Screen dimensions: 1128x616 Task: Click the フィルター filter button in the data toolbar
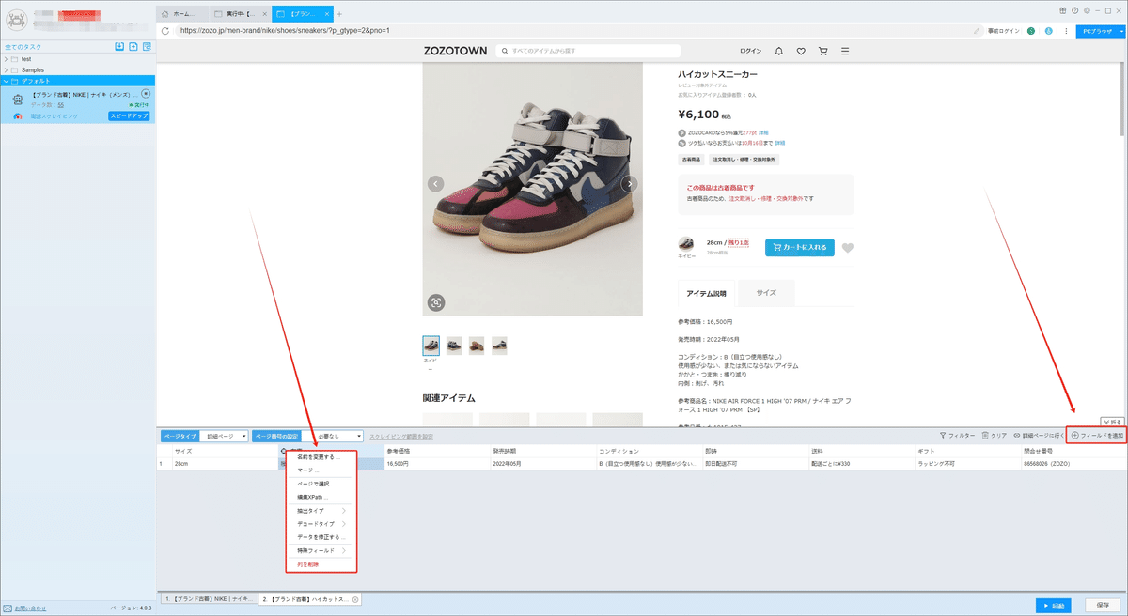958,436
